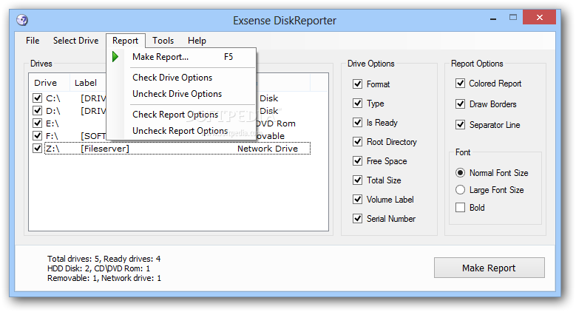Minimize the Exsense DiskReporter window
Viewport: 576px width, 312px height.
[493, 18]
